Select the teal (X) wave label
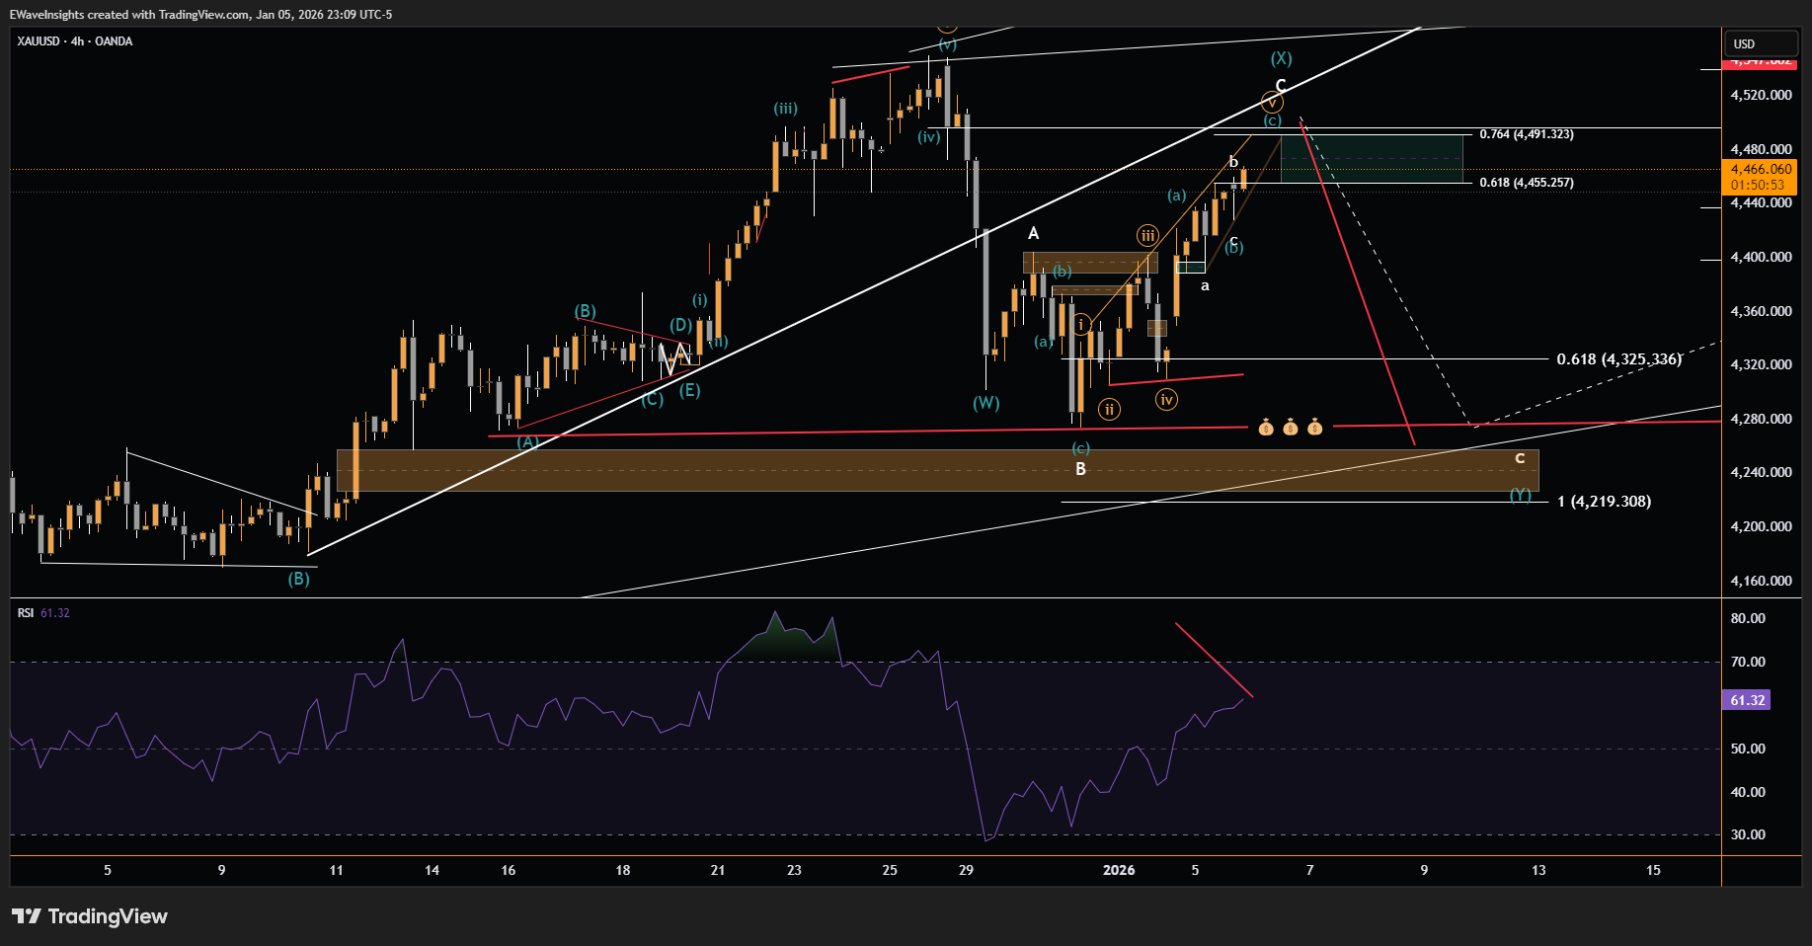This screenshot has width=1812, height=946. [1281, 58]
